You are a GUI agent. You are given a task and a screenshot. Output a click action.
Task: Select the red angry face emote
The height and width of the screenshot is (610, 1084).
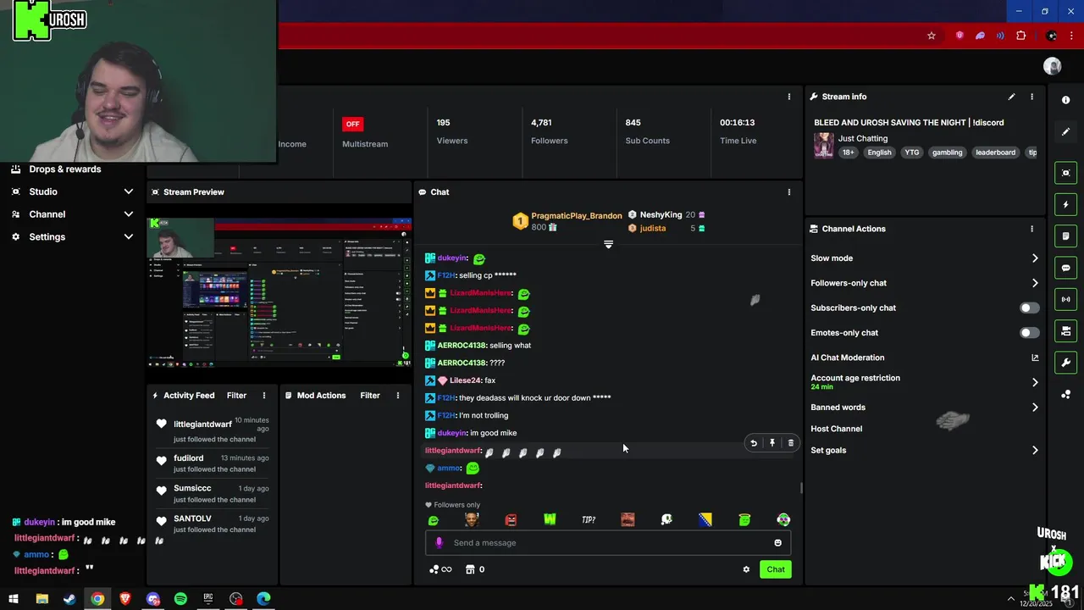[x=511, y=519]
